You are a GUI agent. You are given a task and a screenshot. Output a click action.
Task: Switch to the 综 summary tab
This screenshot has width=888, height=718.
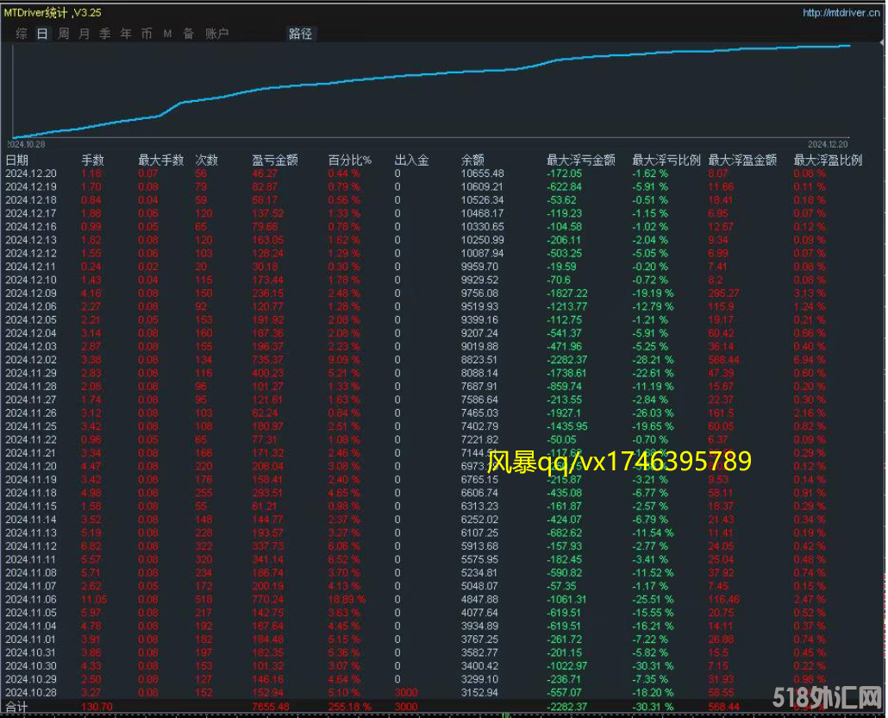[x=22, y=34]
